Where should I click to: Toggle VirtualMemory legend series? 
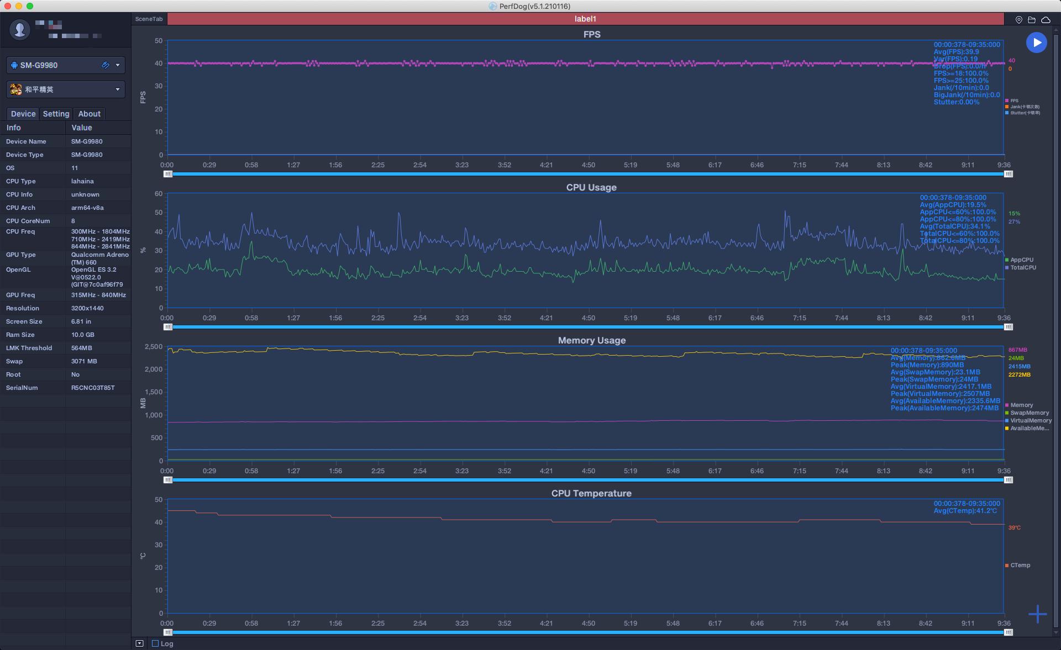pyautogui.click(x=1030, y=421)
